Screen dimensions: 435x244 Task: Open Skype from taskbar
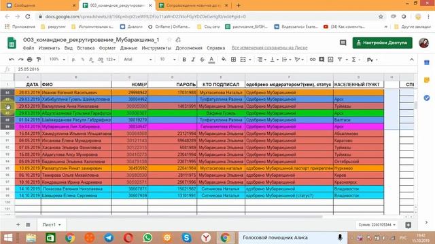tap(186, 238)
